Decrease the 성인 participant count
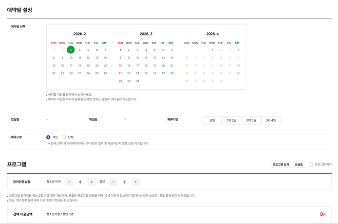The width and height of the screenshot is (338, 224). tap(114, 181)
